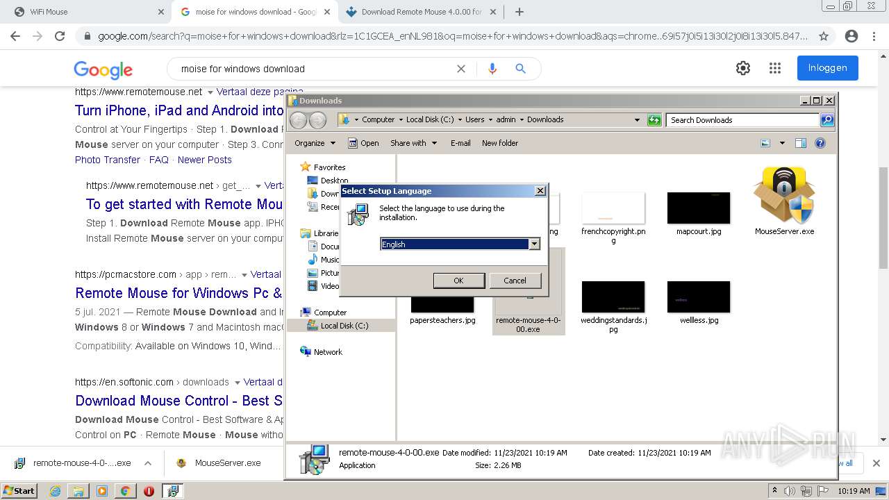
Task: Open Internet Explorer from taskbar
Action: (55, 491)
